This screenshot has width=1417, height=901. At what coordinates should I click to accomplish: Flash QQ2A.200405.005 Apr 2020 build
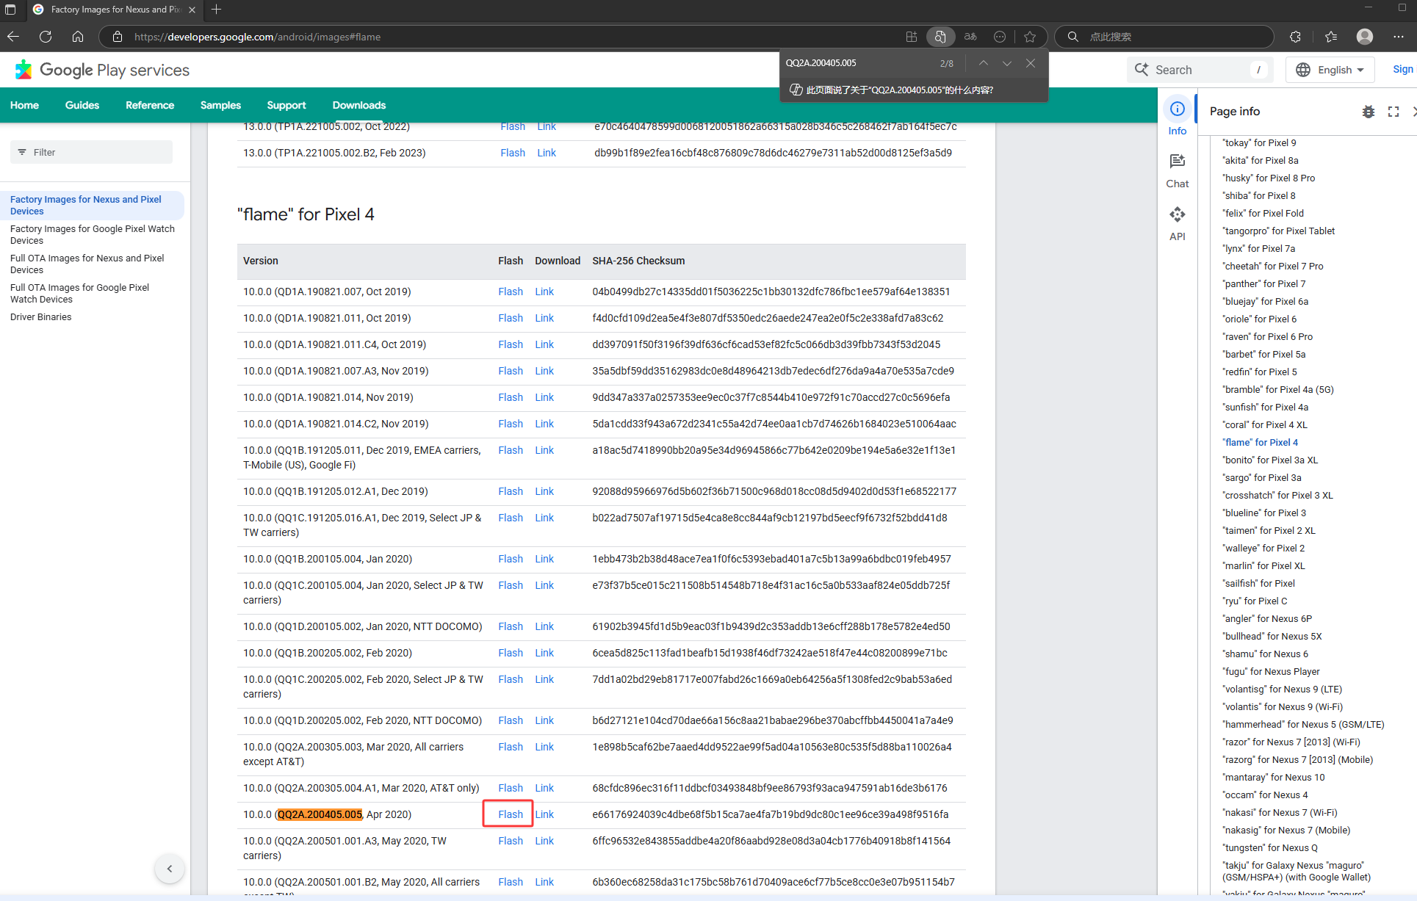tap(511, 814)
